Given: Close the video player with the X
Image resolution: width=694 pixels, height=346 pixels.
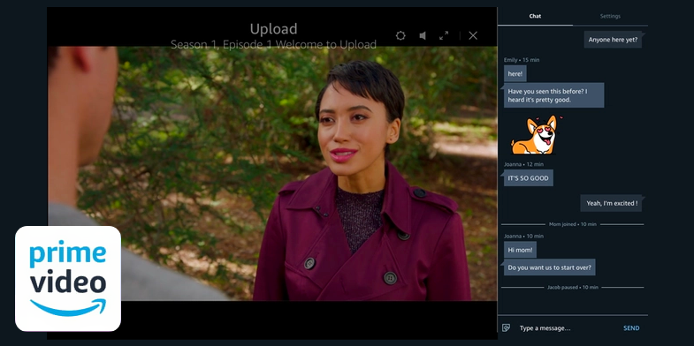Looking at the screenshot, I should coord(473,36).
